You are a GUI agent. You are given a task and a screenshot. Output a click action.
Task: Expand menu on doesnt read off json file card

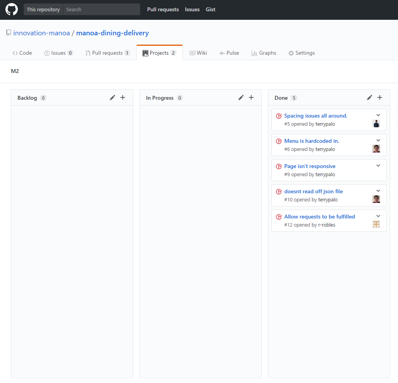click(x=378, y=191)
